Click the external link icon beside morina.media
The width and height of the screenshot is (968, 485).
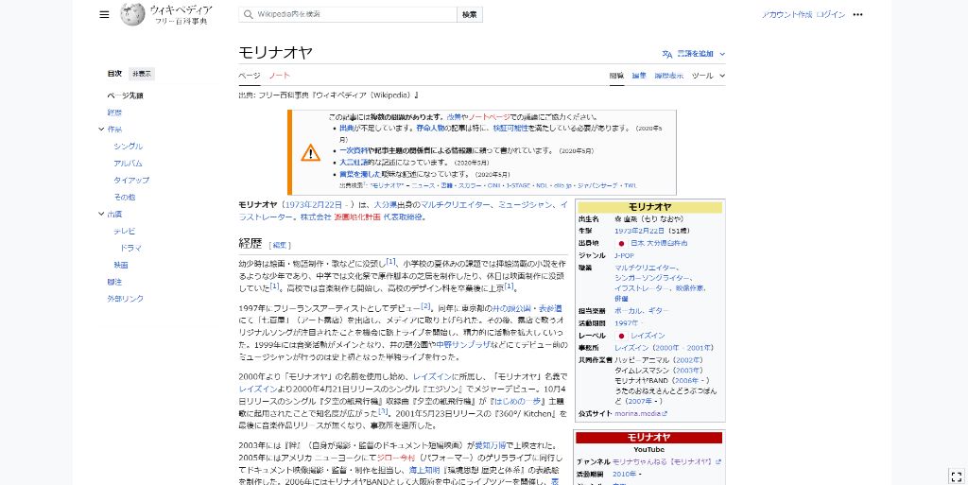[x=665, y=413]
